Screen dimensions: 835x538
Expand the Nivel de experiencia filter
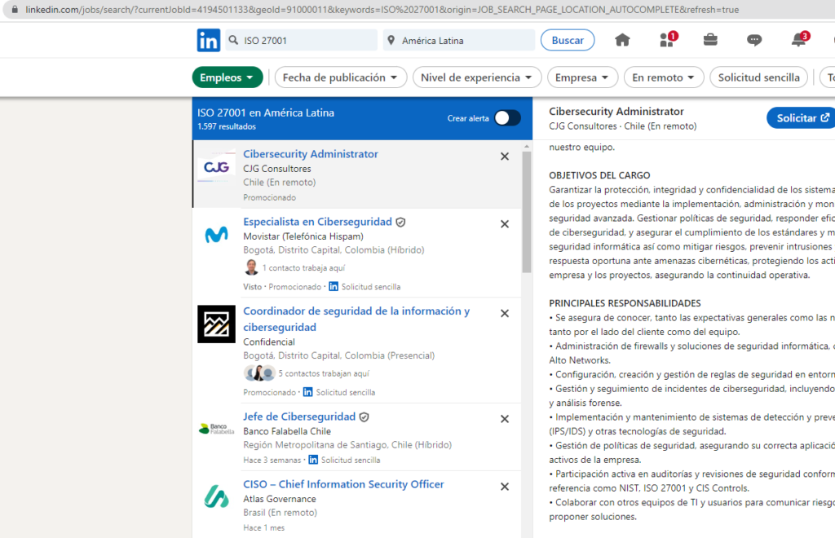(x=477, y=77)
